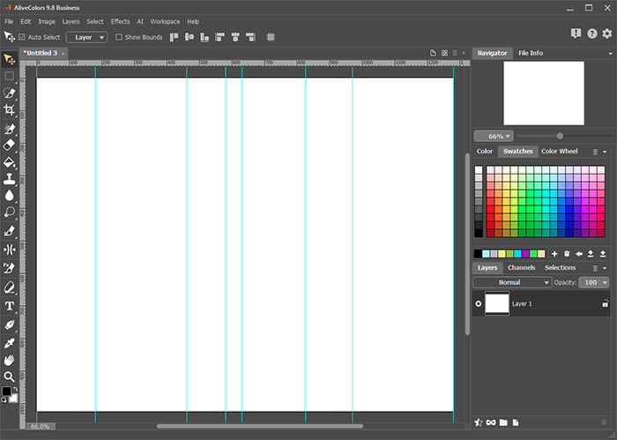Select the Text tool

coord(9,306)
